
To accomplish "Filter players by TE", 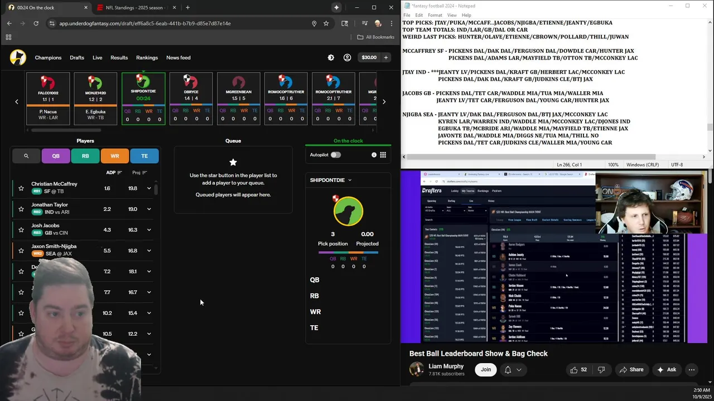I will (144, 156).
